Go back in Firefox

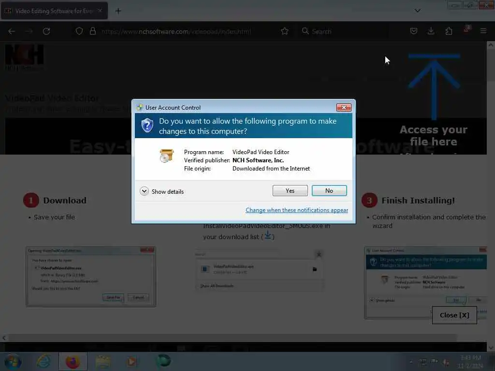(x=12, y=31)
